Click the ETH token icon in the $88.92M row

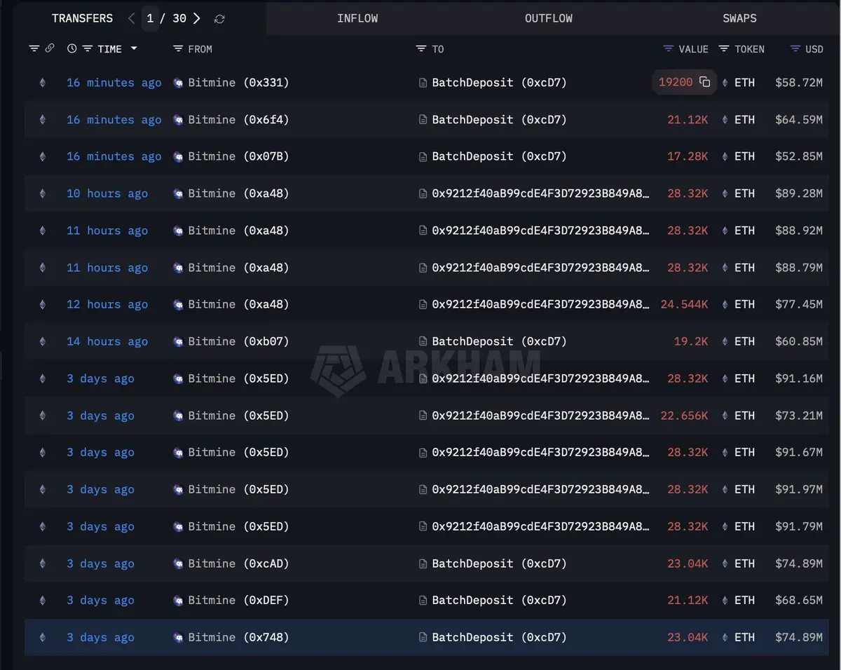[x=725, y=231]
